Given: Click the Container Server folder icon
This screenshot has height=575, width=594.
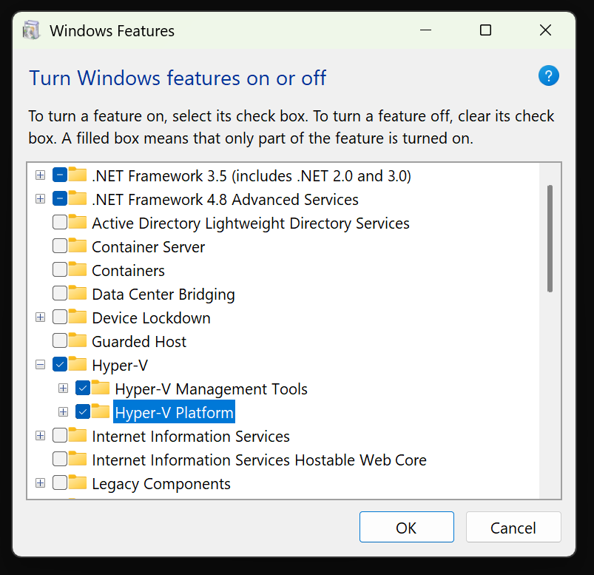Looking at the screenshot, I should click(x=78, y=246).
